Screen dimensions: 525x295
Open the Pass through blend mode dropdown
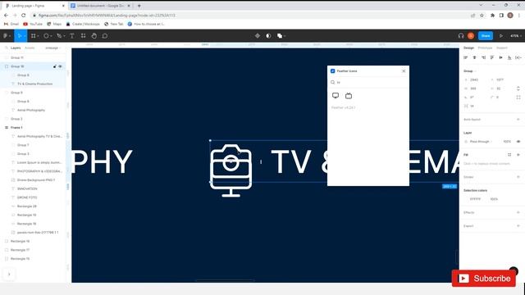click(x=481, y=142)
